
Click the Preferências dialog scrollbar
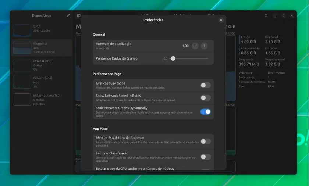pyautogui.click(x=225, y=90)
